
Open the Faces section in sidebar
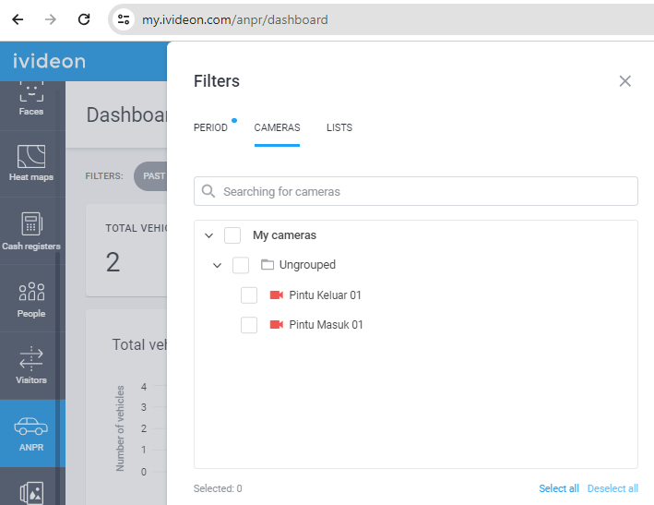click(31, 100)
